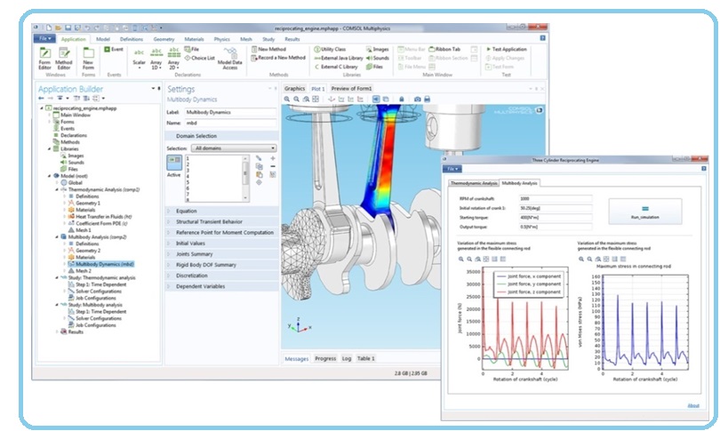The width and height of the screenshot is (720, 431).
Task: Edit the RPM of crankshaft field
Action: click(556, 199)
